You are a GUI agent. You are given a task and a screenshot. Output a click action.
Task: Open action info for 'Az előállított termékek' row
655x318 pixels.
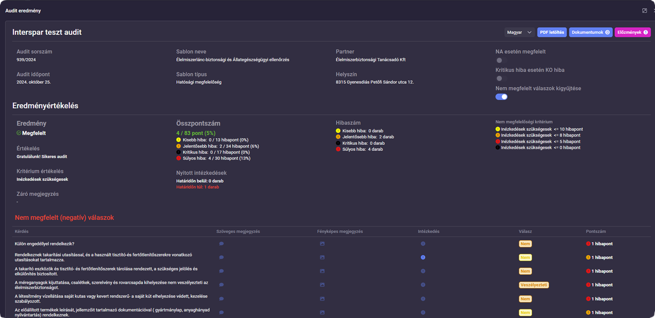point(423,312)
